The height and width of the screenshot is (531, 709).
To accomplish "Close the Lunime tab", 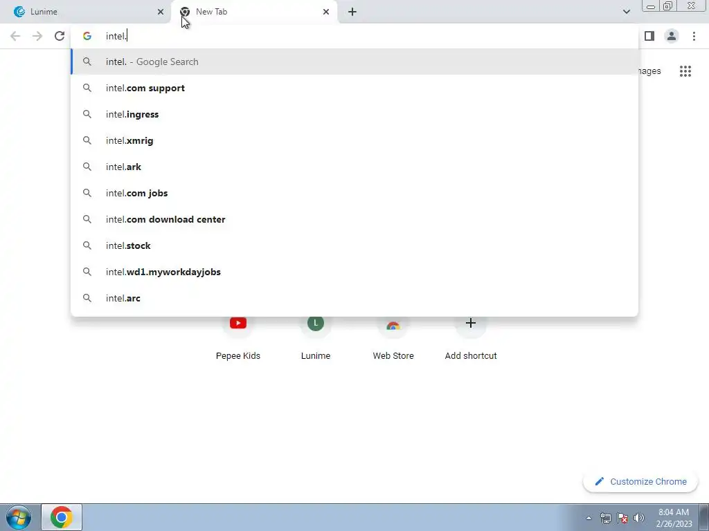I will pos(161,12).
